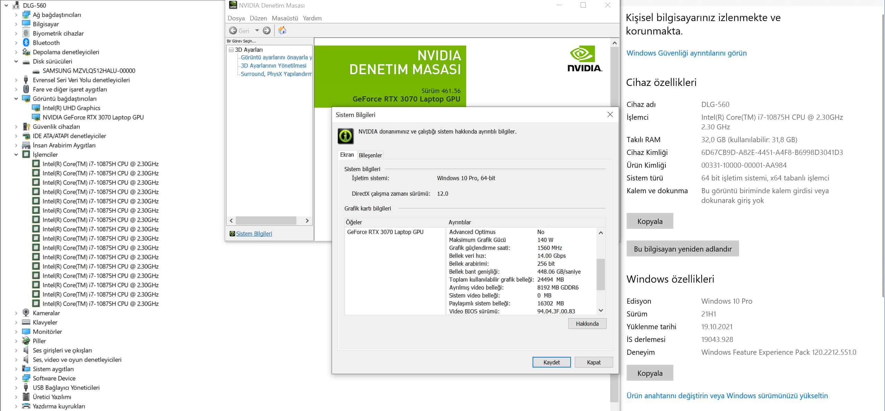Viewport: 885px width, 411px height.
Task: Click the Güvenlik cihazları icon
Action: coord(26,126)
